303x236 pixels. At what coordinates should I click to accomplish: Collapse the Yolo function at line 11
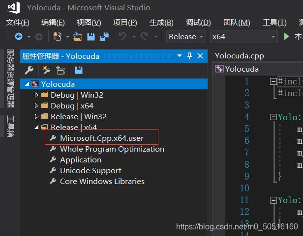pyautogui.click(x=273, y=200)
